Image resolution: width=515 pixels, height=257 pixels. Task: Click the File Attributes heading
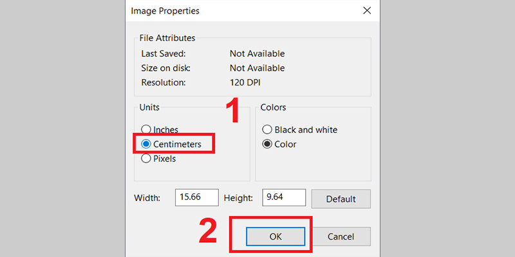point(167,39)
